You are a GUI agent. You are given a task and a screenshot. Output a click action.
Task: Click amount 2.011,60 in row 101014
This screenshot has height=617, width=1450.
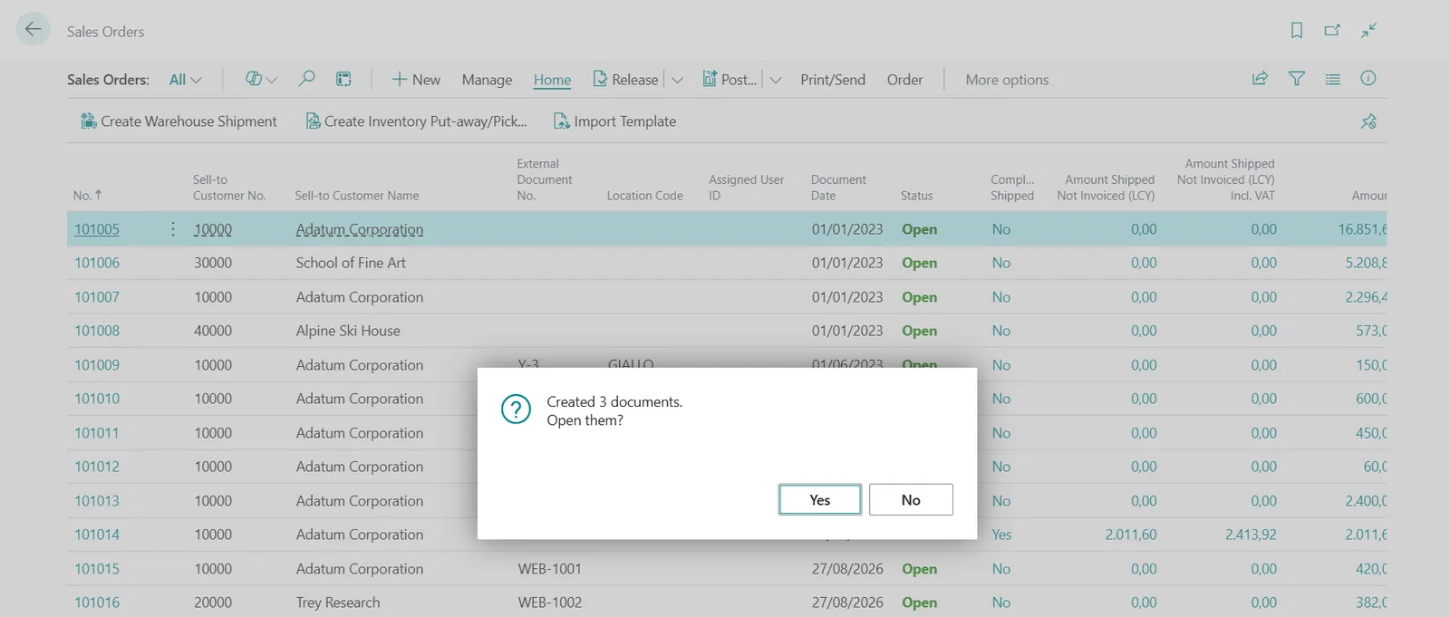point(1131,535)
